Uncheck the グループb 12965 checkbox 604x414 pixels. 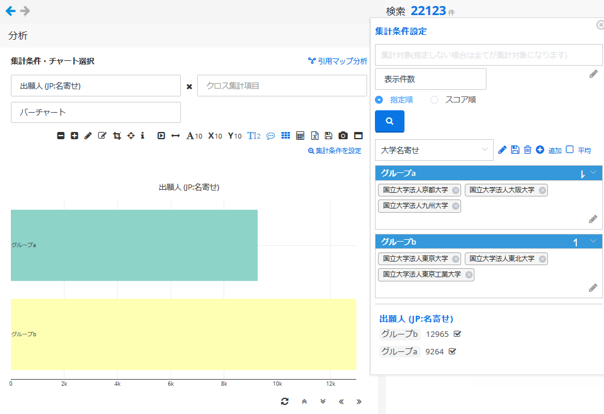pos(458,334)
